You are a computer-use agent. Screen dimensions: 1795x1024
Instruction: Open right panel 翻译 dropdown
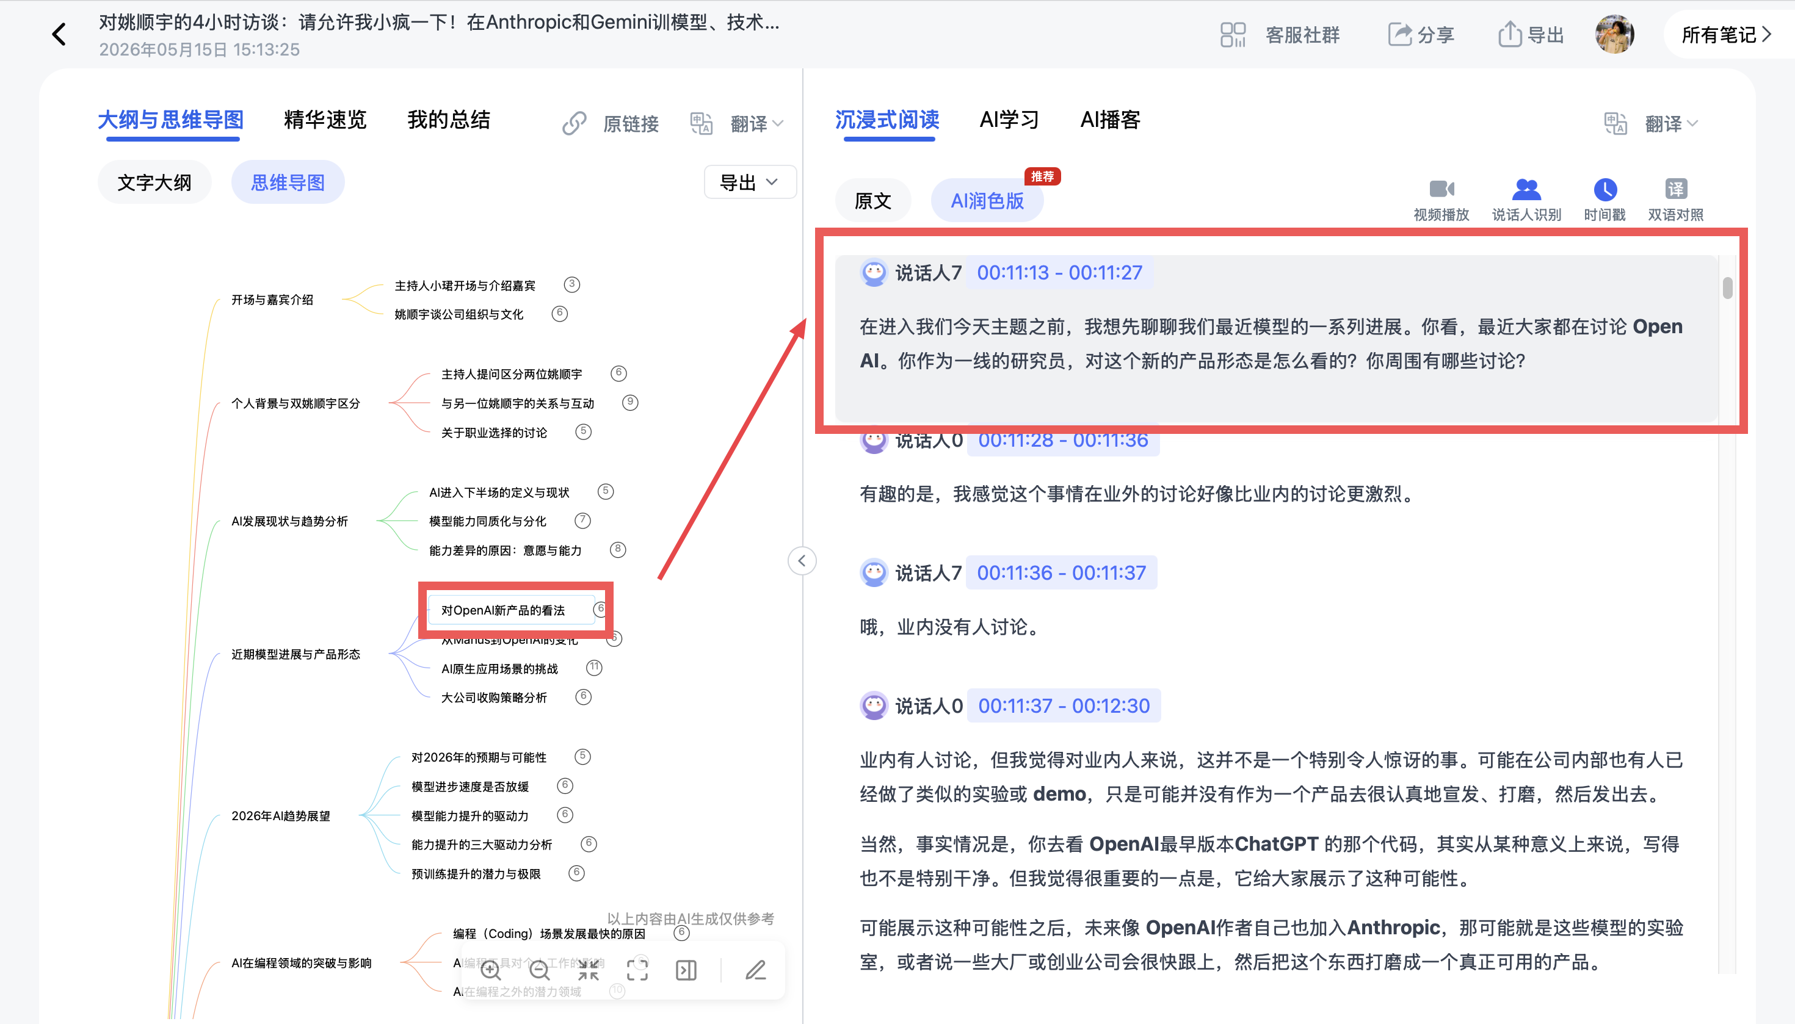[1671, 124]
